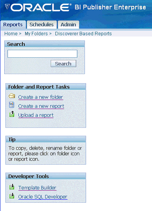Viewport: 152px width, 211px height.
Task: Click the Tip panel heading
Action: 12,140
